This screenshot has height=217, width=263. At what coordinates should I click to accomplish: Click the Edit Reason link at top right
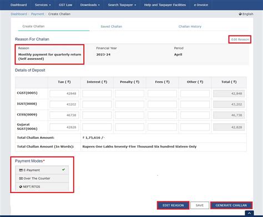(240, 39)
